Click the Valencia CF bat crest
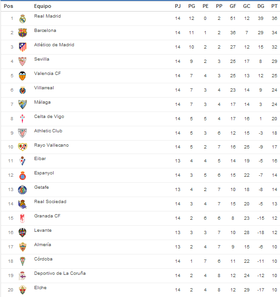Screen dimensions: 280x297 [x=23, y=75]
